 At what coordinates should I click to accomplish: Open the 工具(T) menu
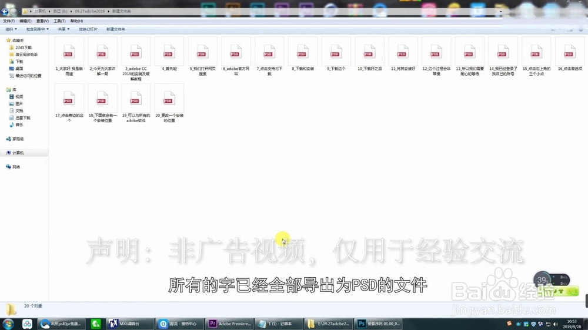click(59, 21)
